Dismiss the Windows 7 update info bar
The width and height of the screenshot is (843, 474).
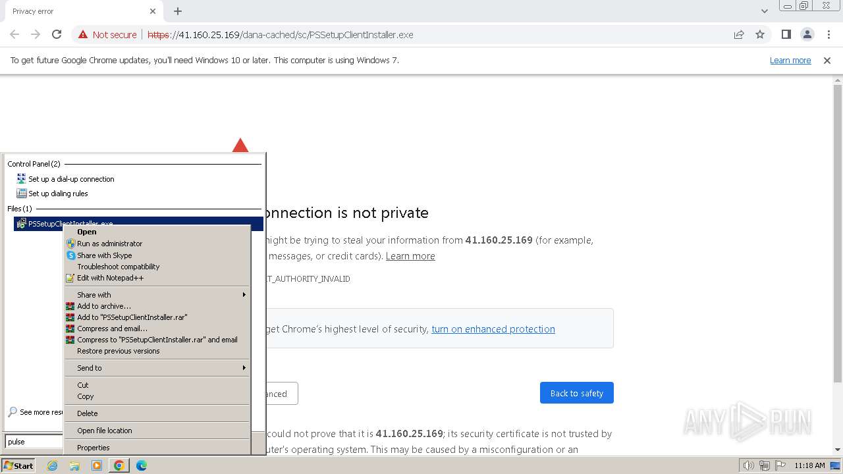tap(827, 60)
